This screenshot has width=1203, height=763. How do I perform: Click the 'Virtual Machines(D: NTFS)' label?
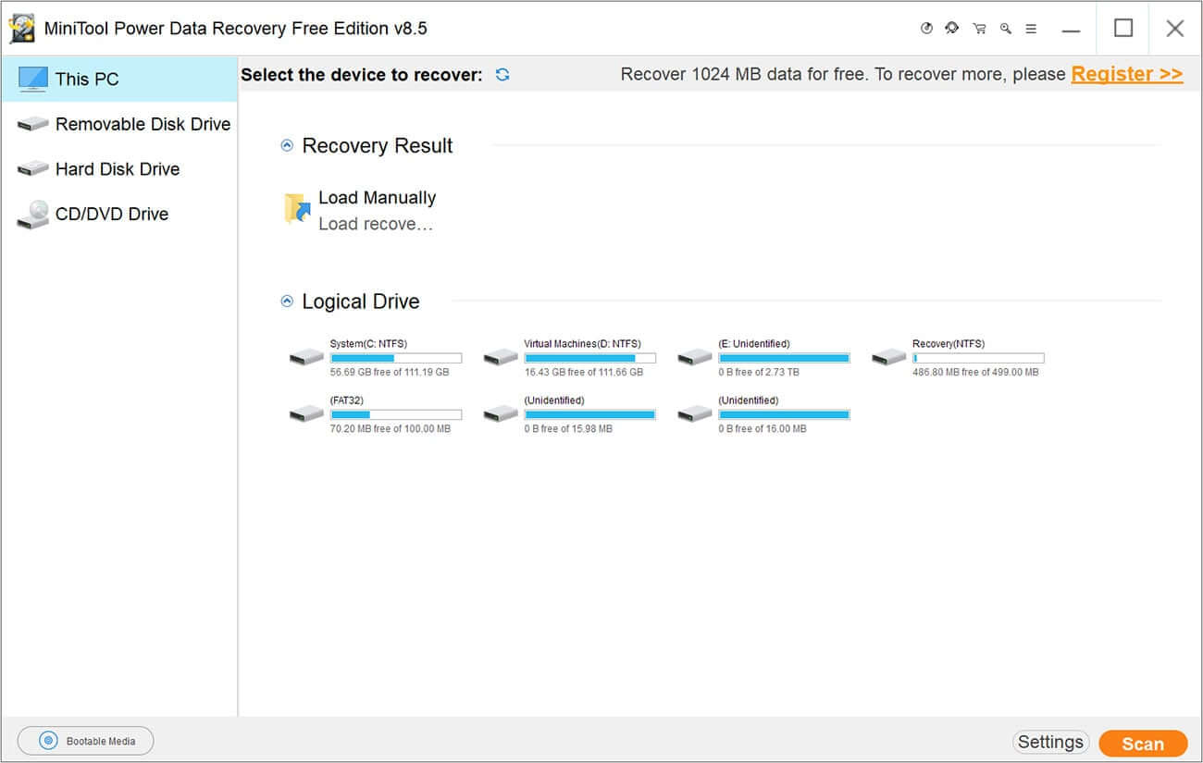[x=583, y=344]
